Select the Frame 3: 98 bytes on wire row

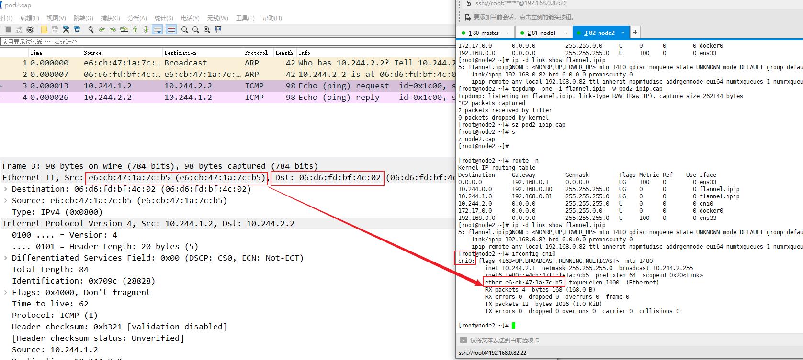click(x=227, y=166)
